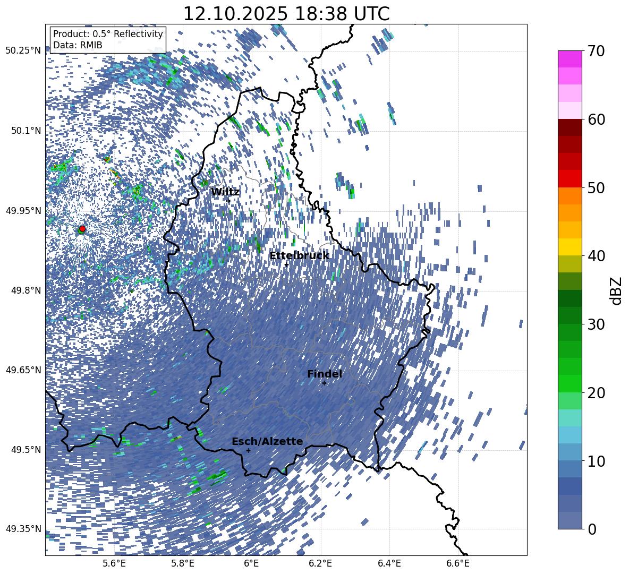
Task: Select the Findel location label
Action: (325, 374)
